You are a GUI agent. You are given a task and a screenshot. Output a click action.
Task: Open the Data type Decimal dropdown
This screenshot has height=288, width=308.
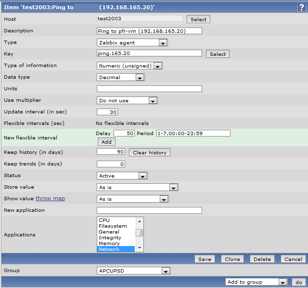click(x=121, y=77)
